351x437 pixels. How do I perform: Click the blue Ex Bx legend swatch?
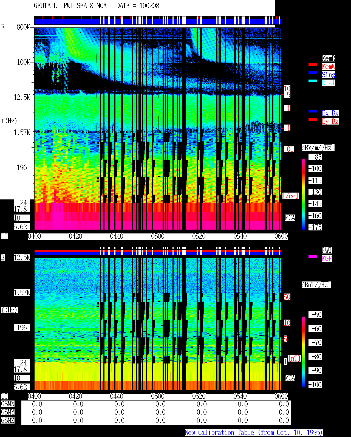point(313,111)
